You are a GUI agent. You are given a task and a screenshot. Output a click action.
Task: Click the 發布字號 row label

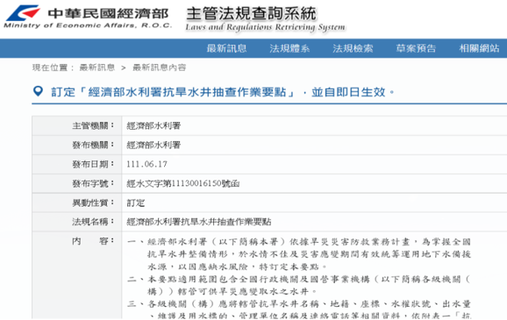(93, 183)
